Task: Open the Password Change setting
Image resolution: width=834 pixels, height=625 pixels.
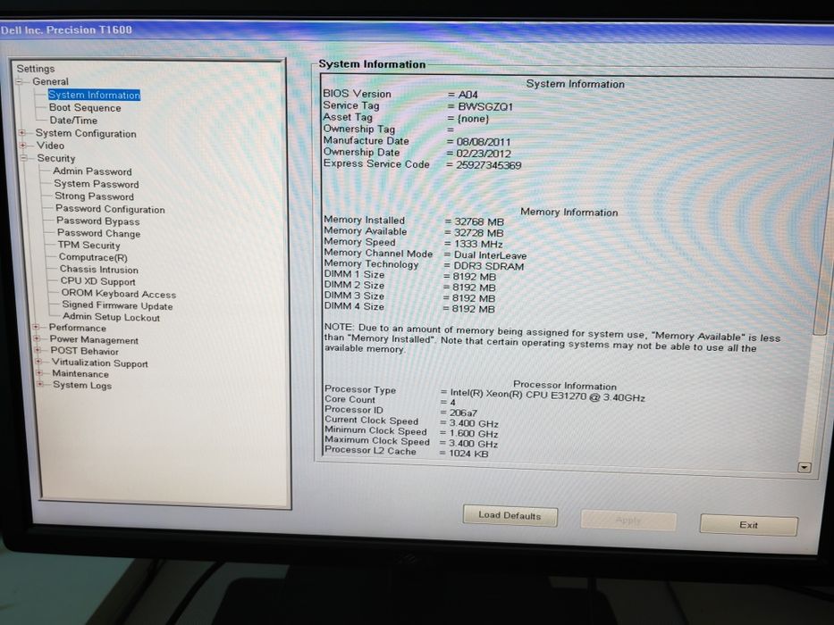Action: 99,233
